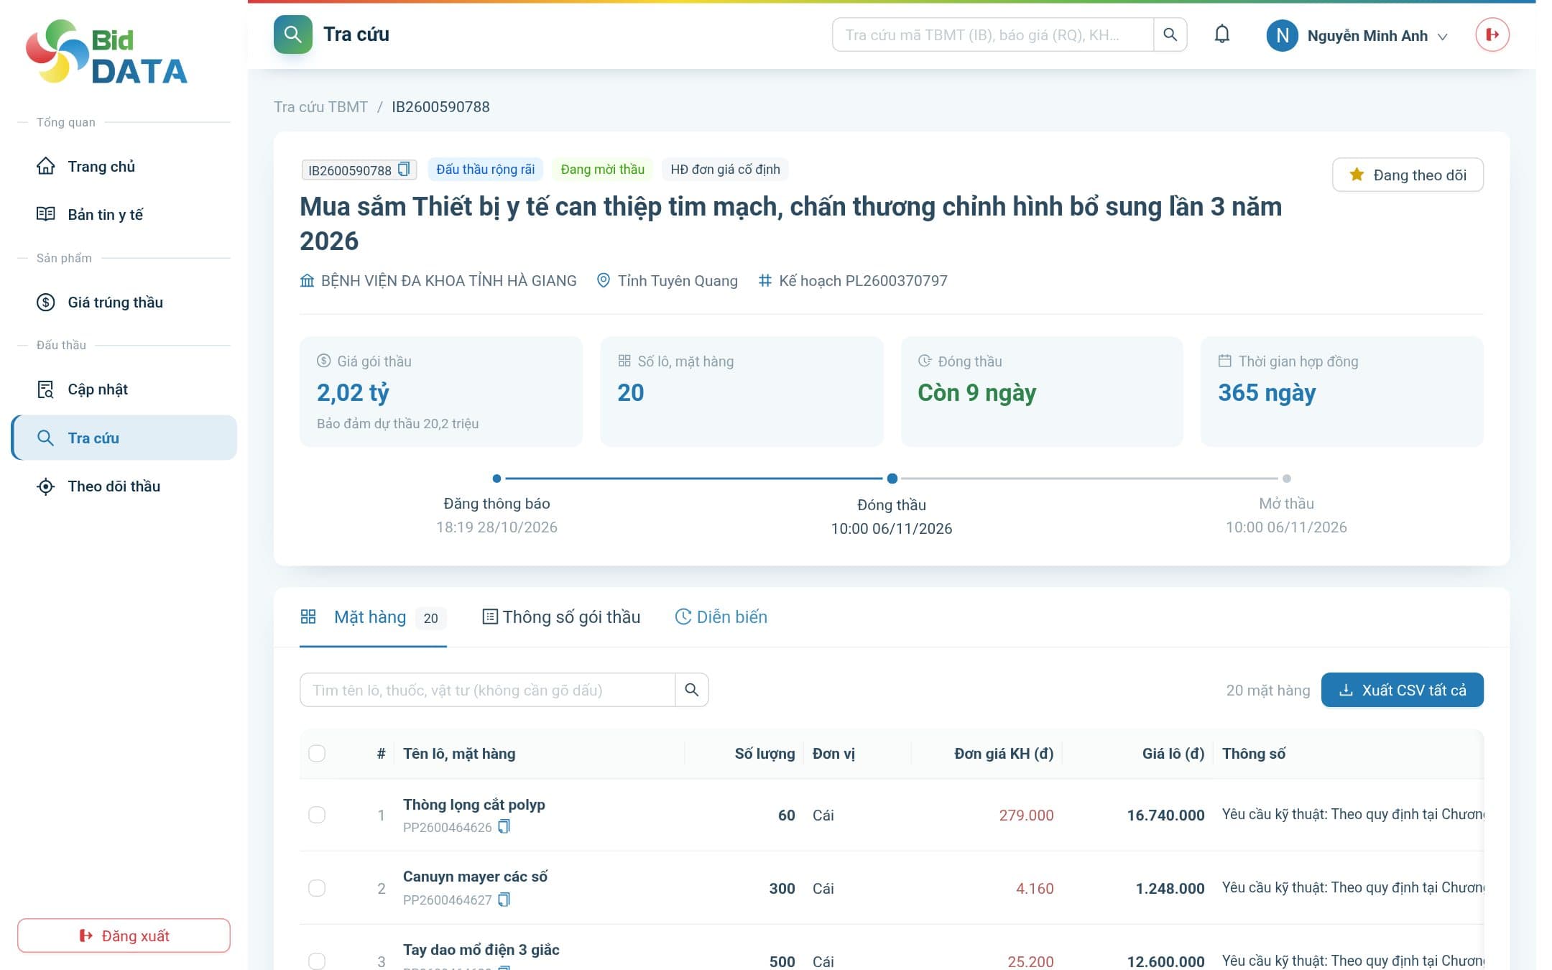The height and width of the screenshot is (970, 1552).
Task: Click the Đang mời thầu status tag
Action: tap(602, 170)
